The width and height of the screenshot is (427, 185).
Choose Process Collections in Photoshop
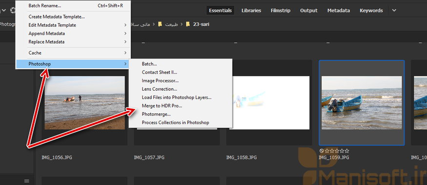180,123
